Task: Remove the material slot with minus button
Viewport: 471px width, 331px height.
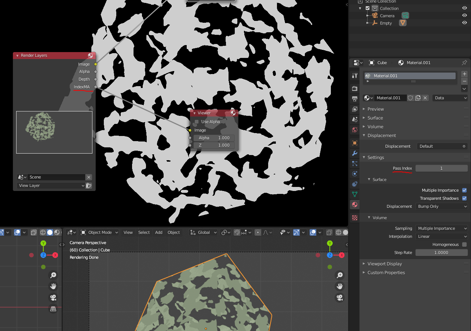Action: point(464,81)
